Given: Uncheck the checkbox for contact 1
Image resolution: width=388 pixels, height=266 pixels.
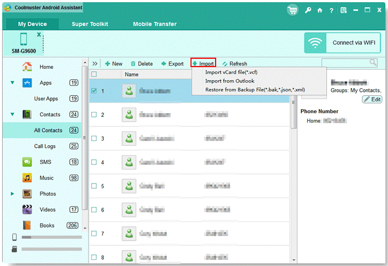Looking at the screenshot, I should 94,91.
